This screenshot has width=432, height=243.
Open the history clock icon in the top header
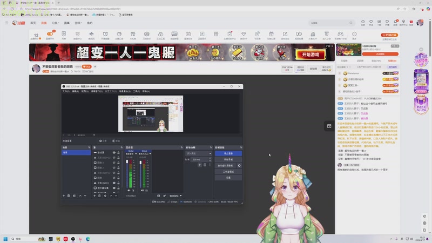click(x=363, y=22)
